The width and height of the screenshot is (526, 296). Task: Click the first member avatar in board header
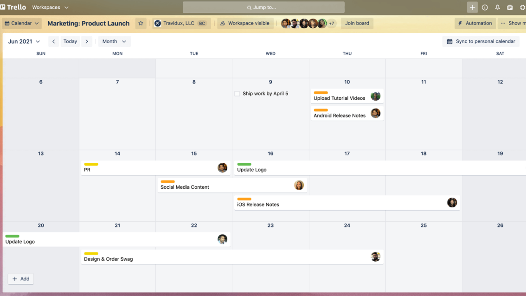click(x=285, y=23)
